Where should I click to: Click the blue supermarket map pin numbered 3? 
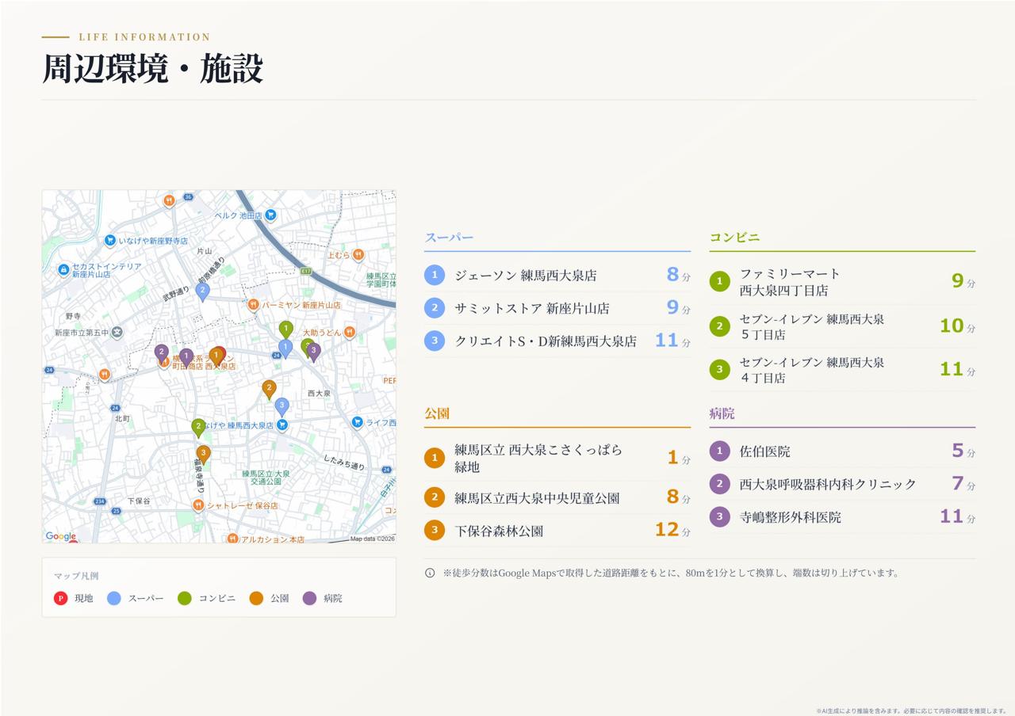click(x=282, y=407)
